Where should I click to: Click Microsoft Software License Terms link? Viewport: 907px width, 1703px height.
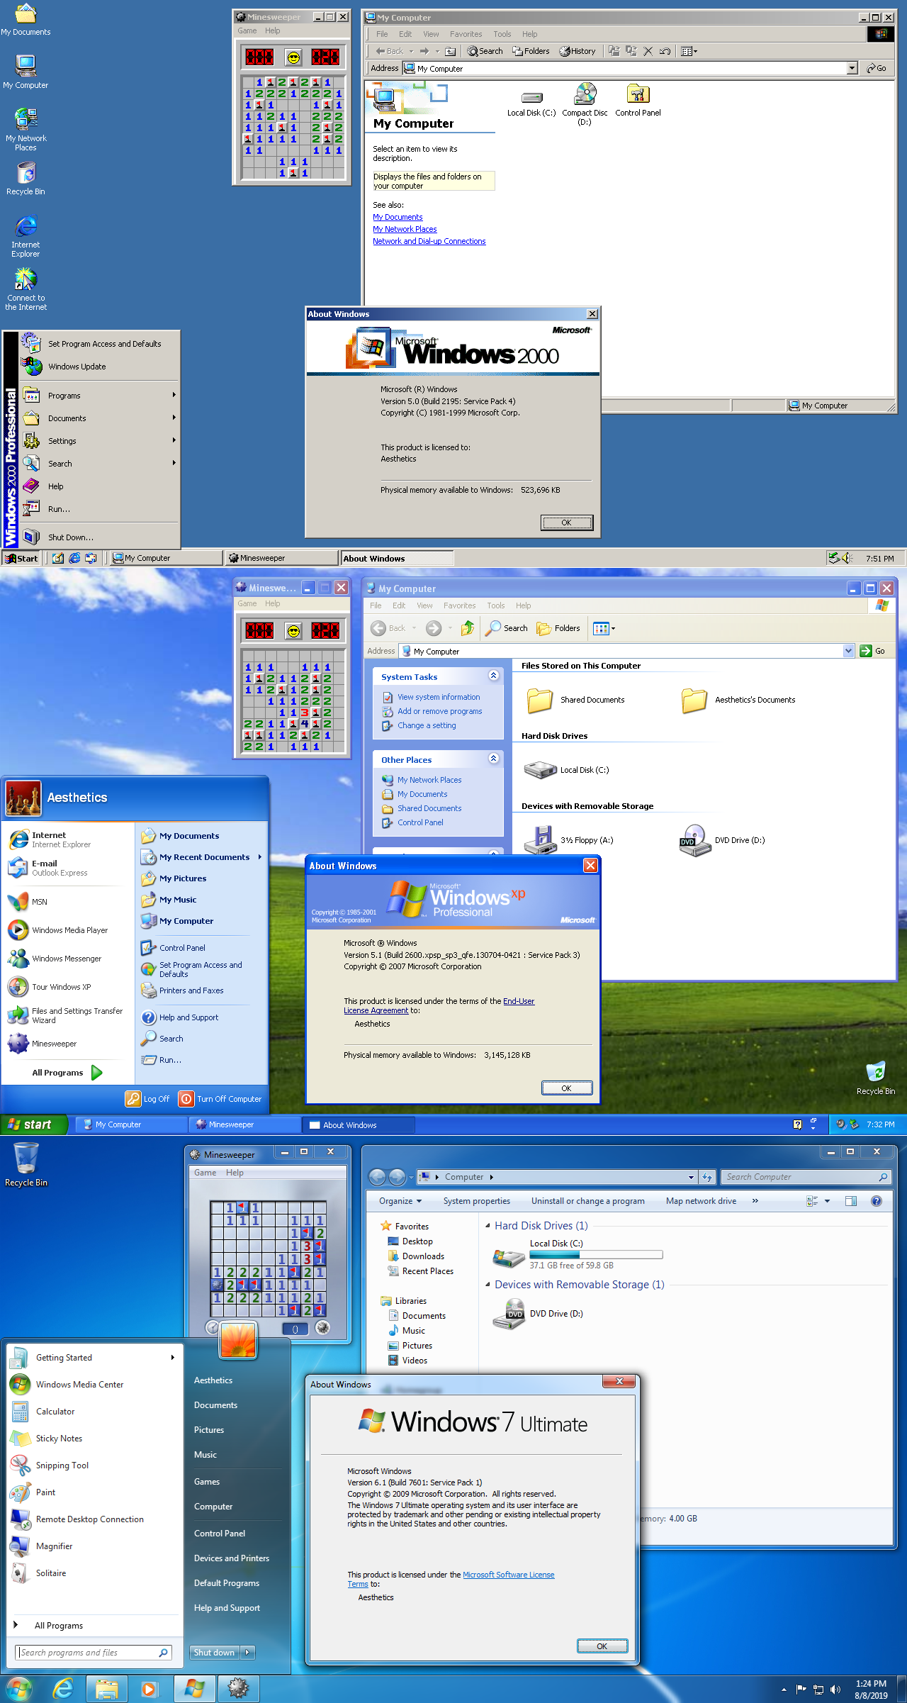(x=451, y=1579)
